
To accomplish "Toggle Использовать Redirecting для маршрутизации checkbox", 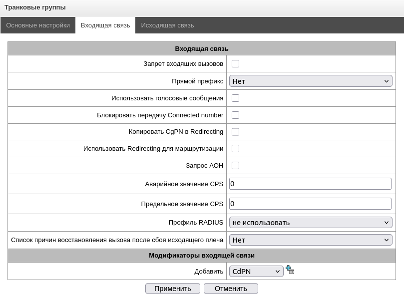I will (235, 149).
